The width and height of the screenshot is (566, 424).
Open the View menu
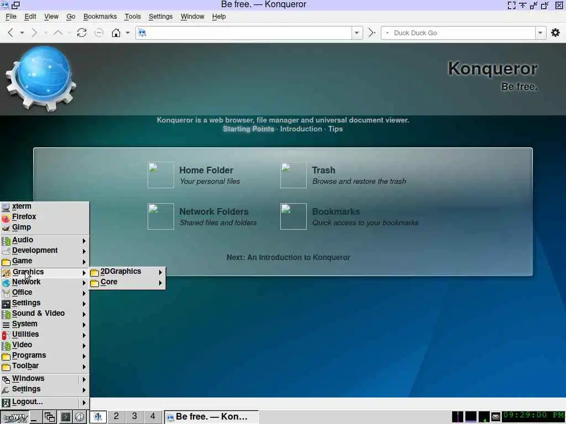click(x=51, y=17)
